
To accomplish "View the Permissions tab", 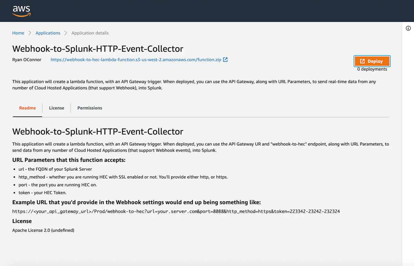I will (90, 108).
